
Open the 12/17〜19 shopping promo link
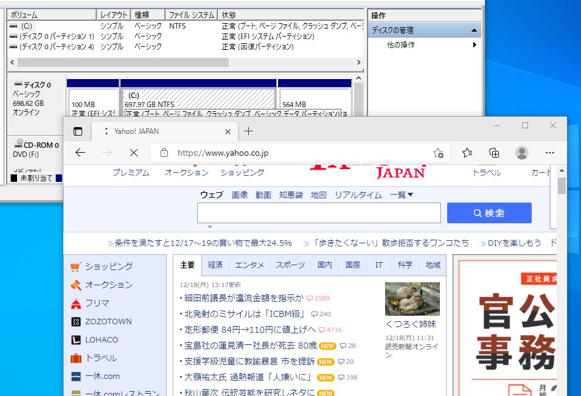coord(203,243)
